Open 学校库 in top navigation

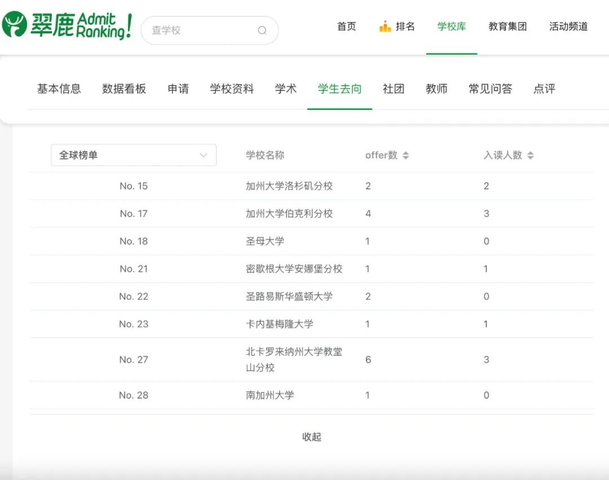452,27
